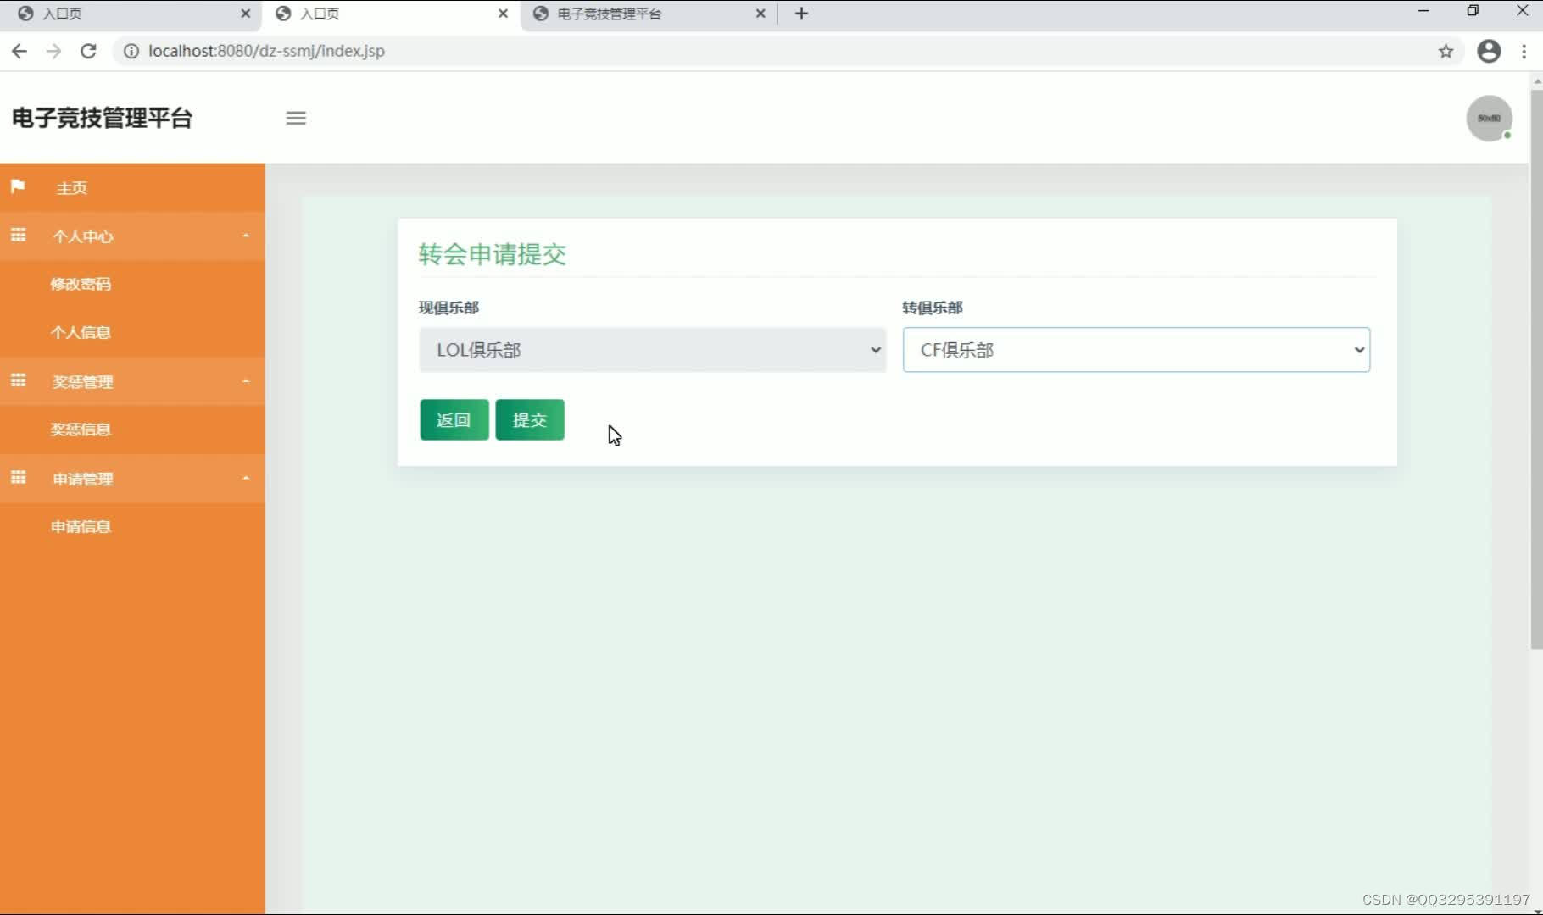Click the 现俱乐部 field label
Image resolution: width=1543 pixels, height=915 pixels.
pos(449,308)
